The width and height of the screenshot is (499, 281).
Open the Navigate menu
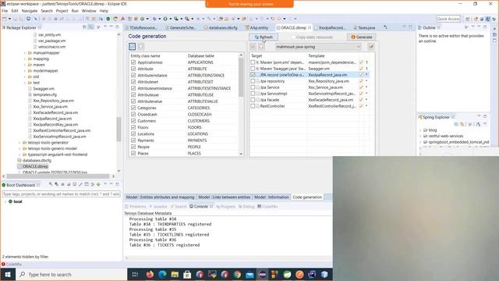point(30,11)
